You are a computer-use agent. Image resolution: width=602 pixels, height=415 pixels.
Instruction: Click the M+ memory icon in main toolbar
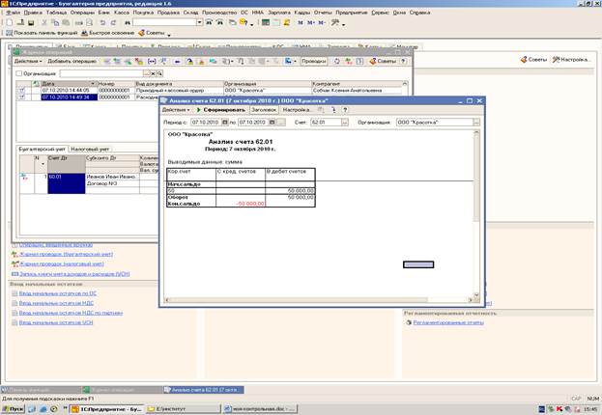tap(310, 23)
